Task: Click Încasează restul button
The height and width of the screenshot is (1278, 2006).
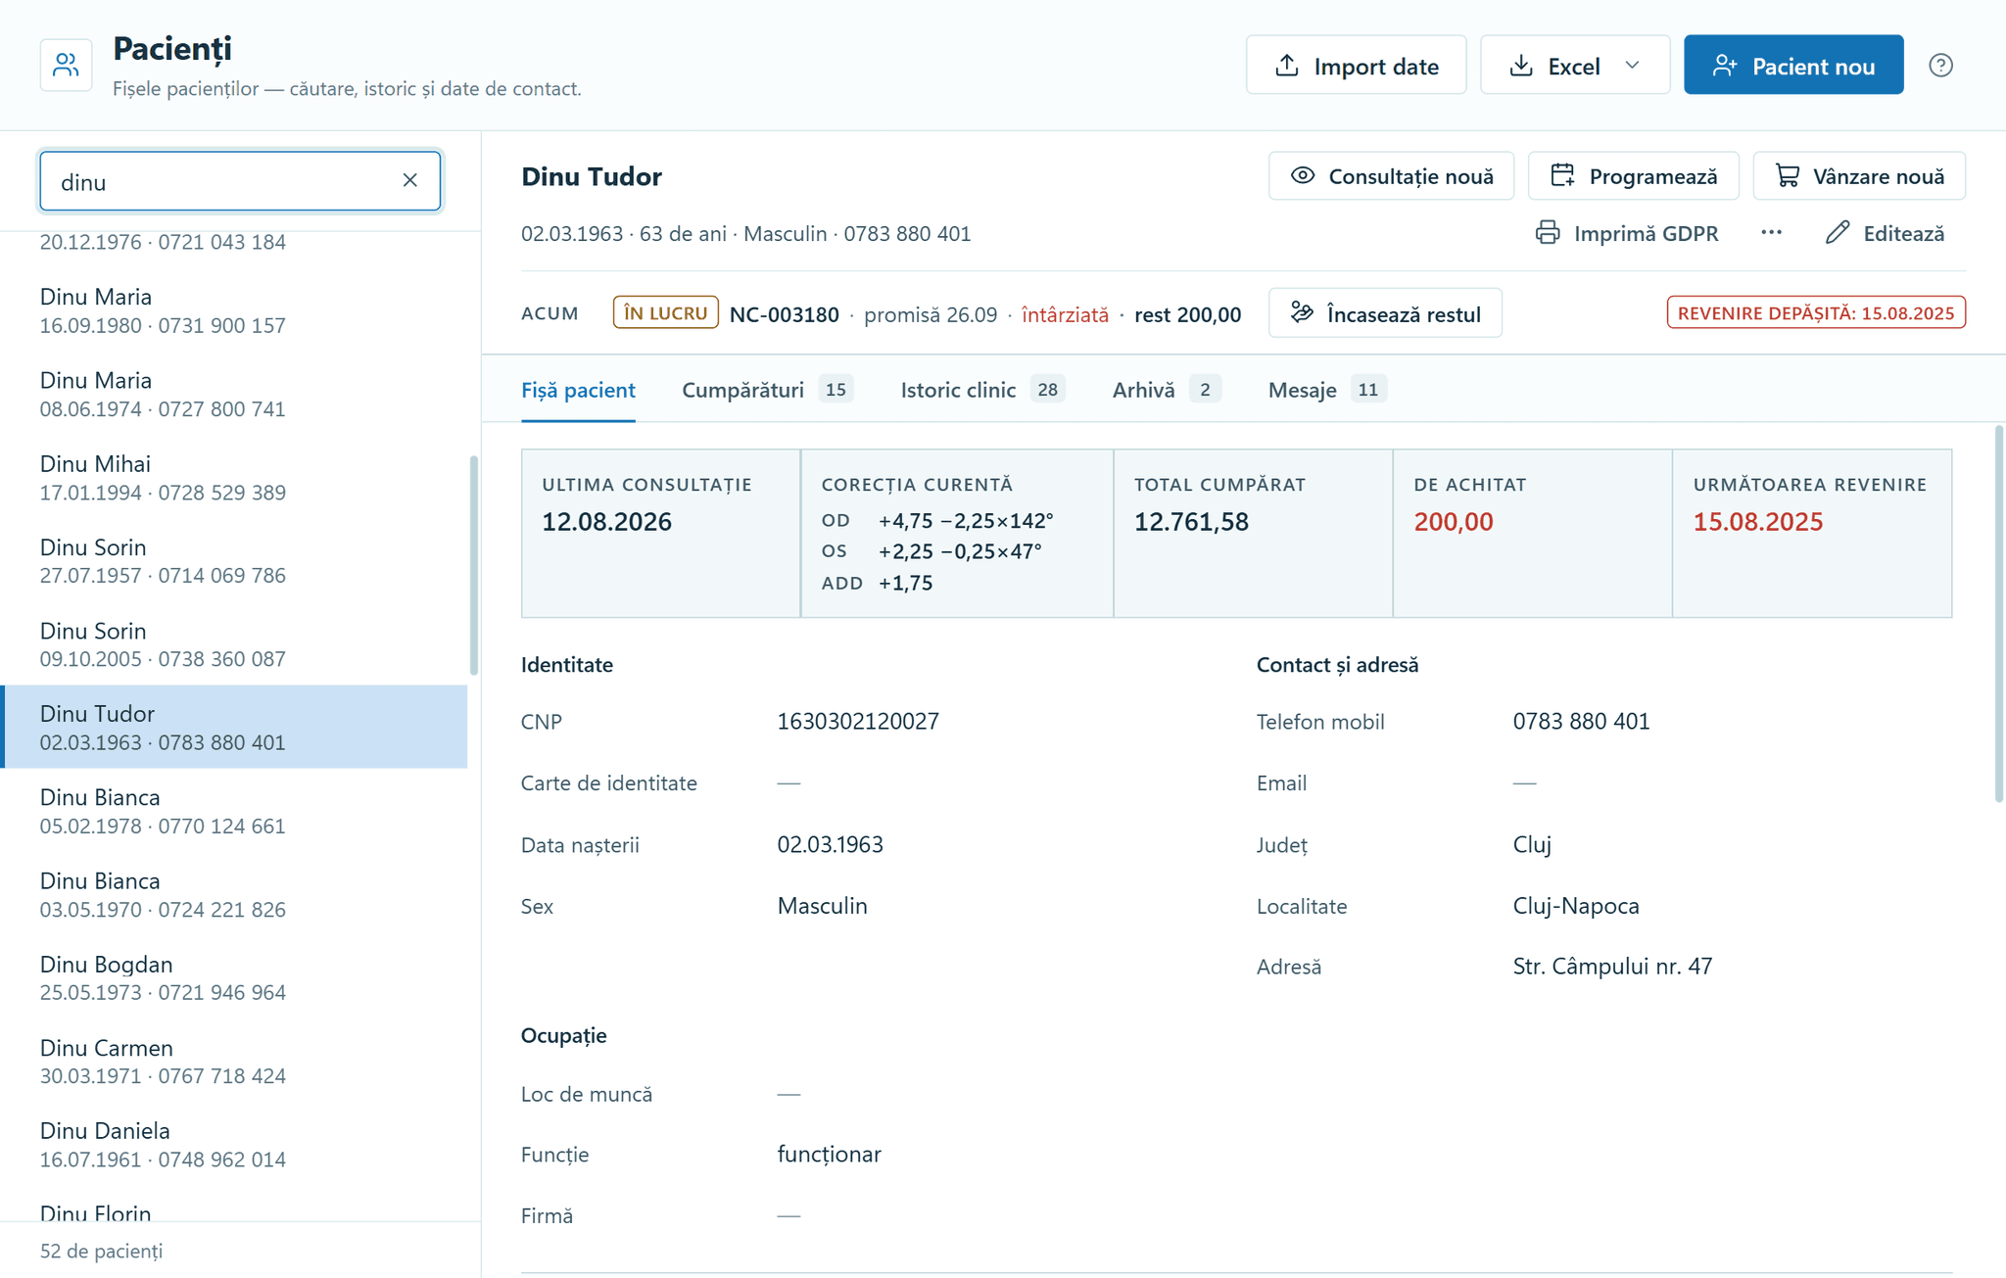Action: pos(1385,313)
